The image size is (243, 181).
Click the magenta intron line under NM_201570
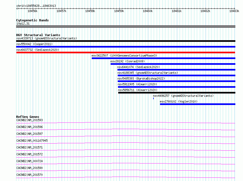pyautogui.click(x=126, y=177)
